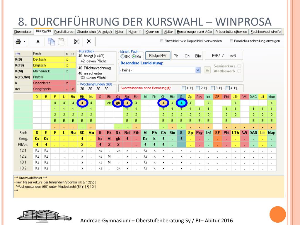
Task: Select the Wettbewerb radio button
Action: click(x=239, y=71)
